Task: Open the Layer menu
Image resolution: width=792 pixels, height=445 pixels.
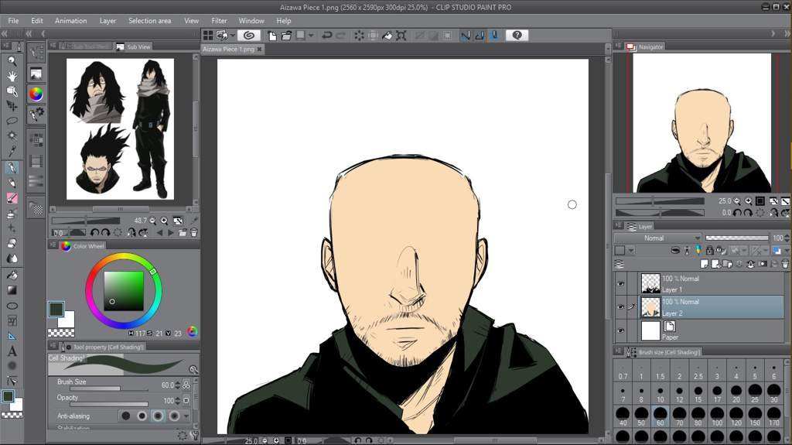Action: (x=108, y=21)
